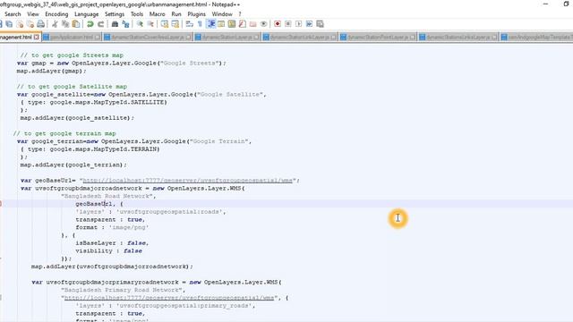
Task: Open the Settings menu
Action: click(x=115, y=14)
